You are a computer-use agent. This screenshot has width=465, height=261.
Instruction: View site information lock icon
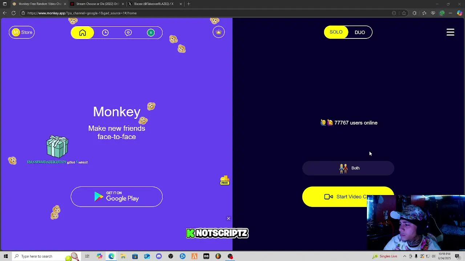tap(23, 13)
